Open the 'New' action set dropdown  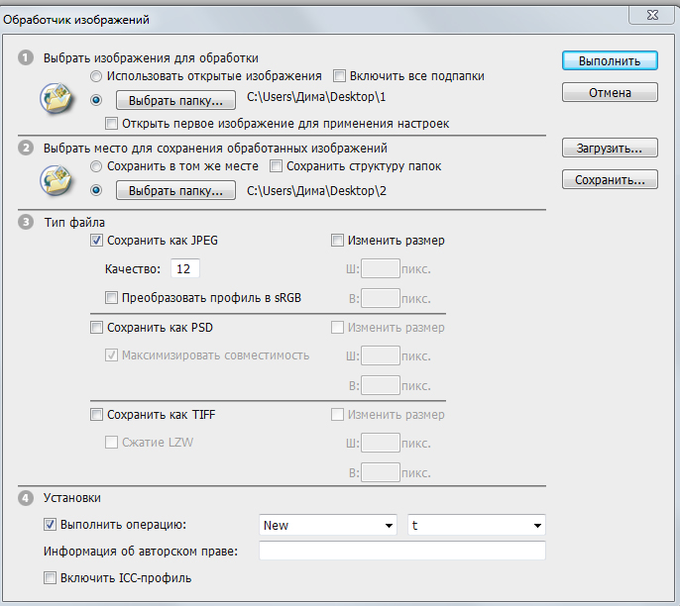(327, 526)
